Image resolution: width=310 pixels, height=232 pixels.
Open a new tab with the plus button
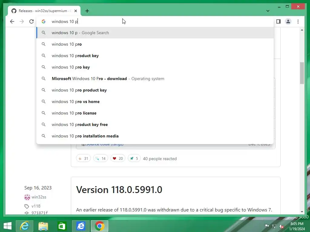tap(87, 11)
